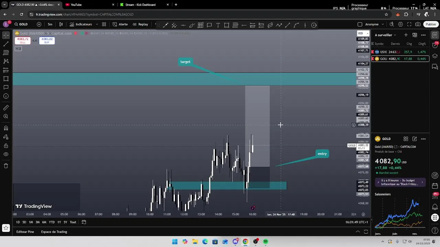
Task: Open the Espace de Trading tab
Action: pyautogui.click(x=54, y=232)
